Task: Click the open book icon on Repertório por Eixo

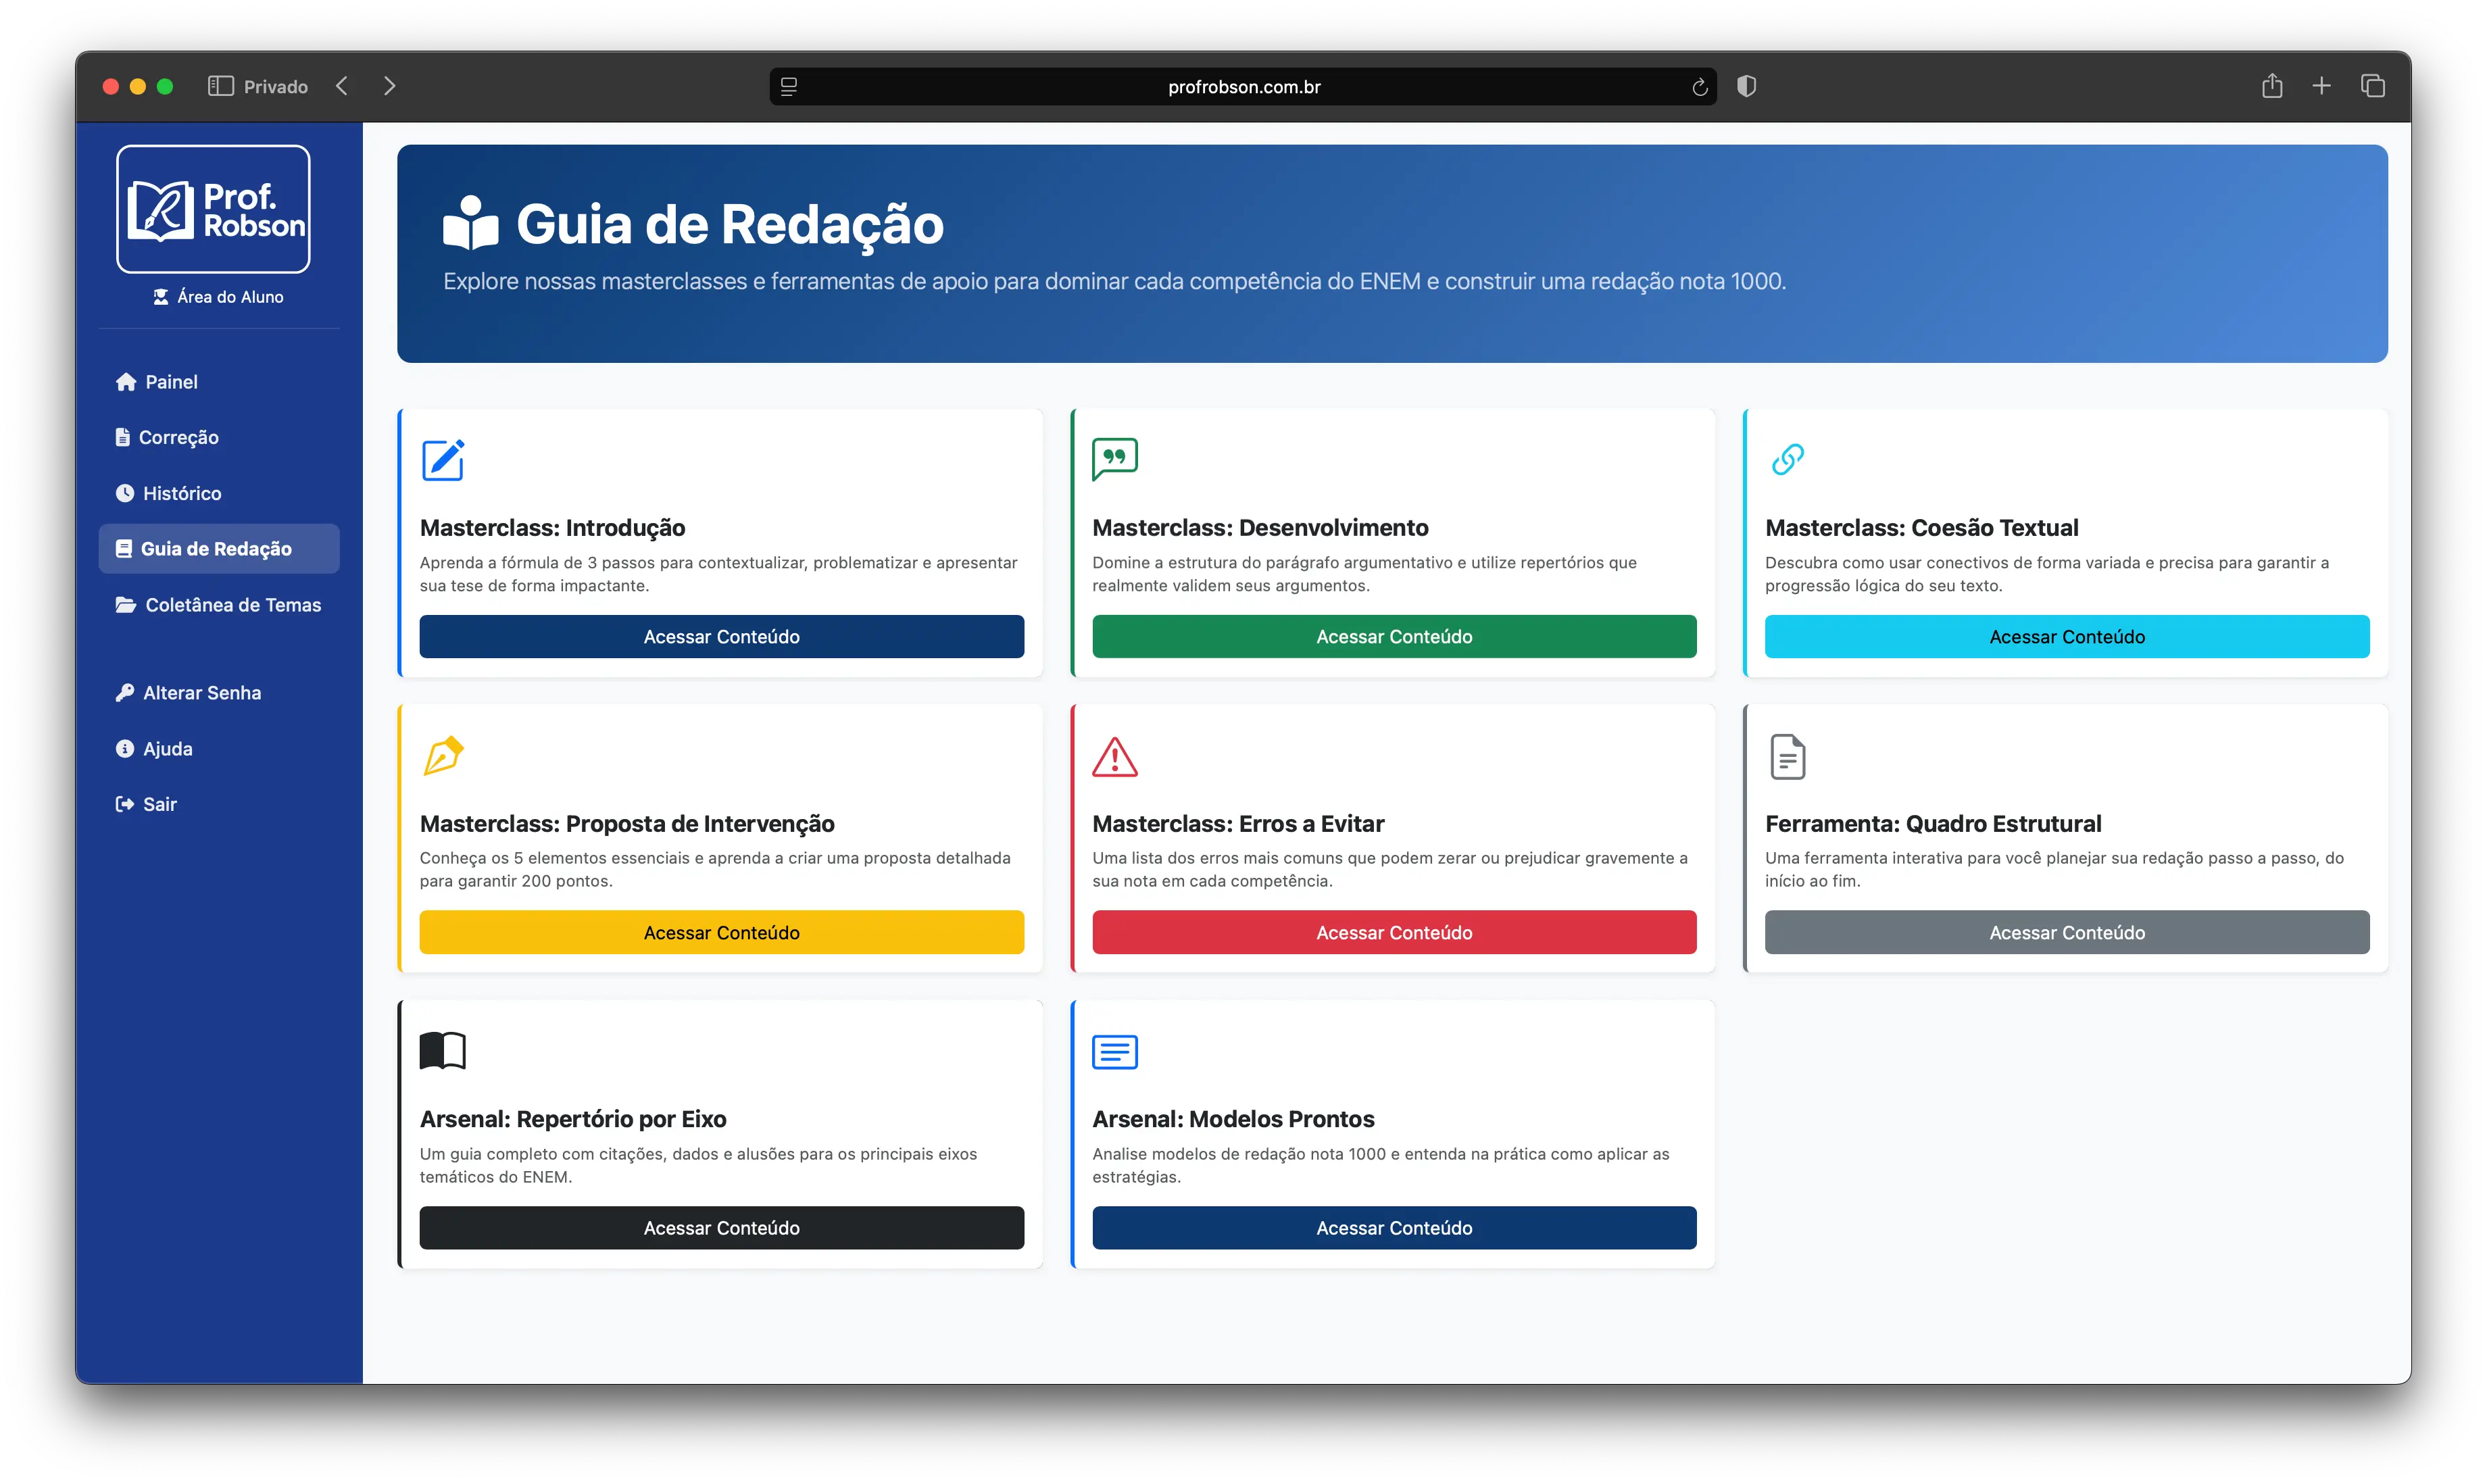Action: tap(443, 1051)
